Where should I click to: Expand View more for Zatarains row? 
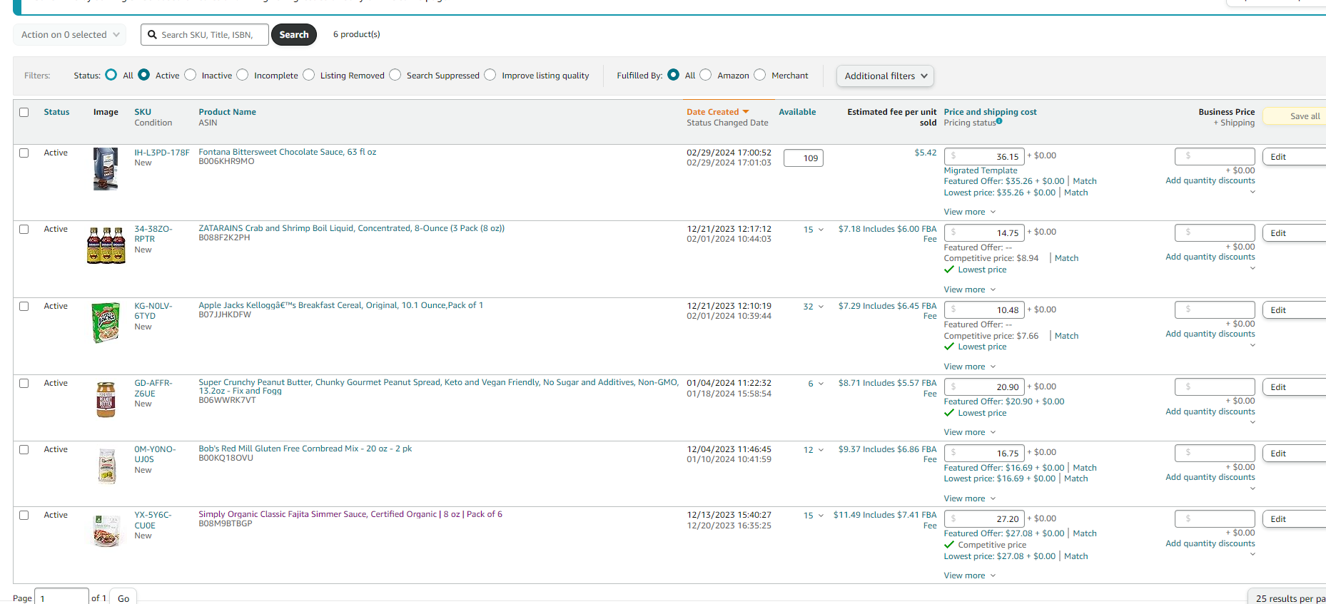970,290
